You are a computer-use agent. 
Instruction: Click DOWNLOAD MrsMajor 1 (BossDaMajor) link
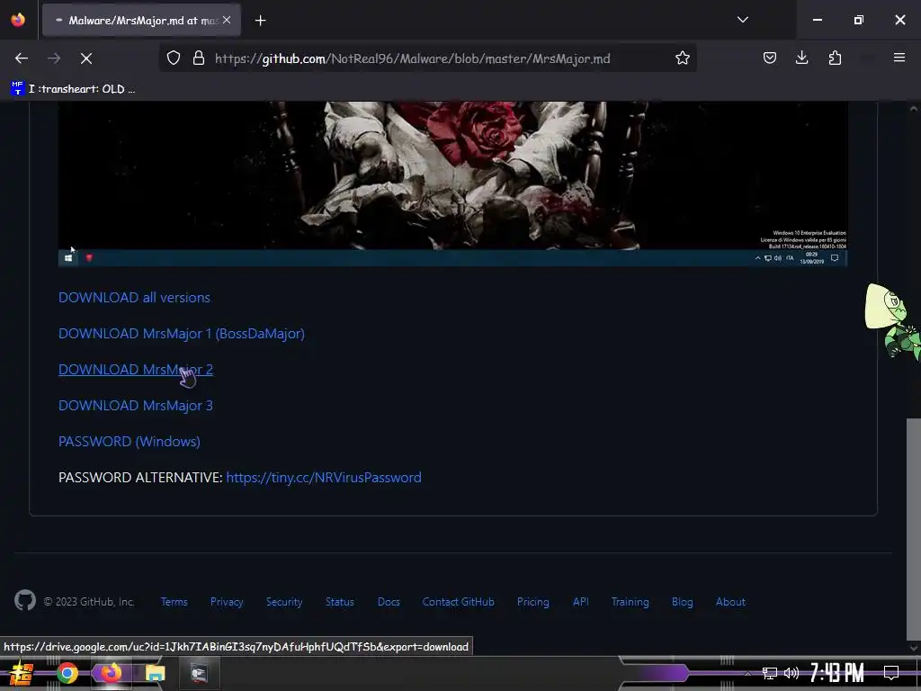(x=182, y=333)
